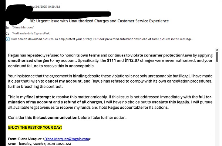Click the 'To' label in header

(7, 28)
